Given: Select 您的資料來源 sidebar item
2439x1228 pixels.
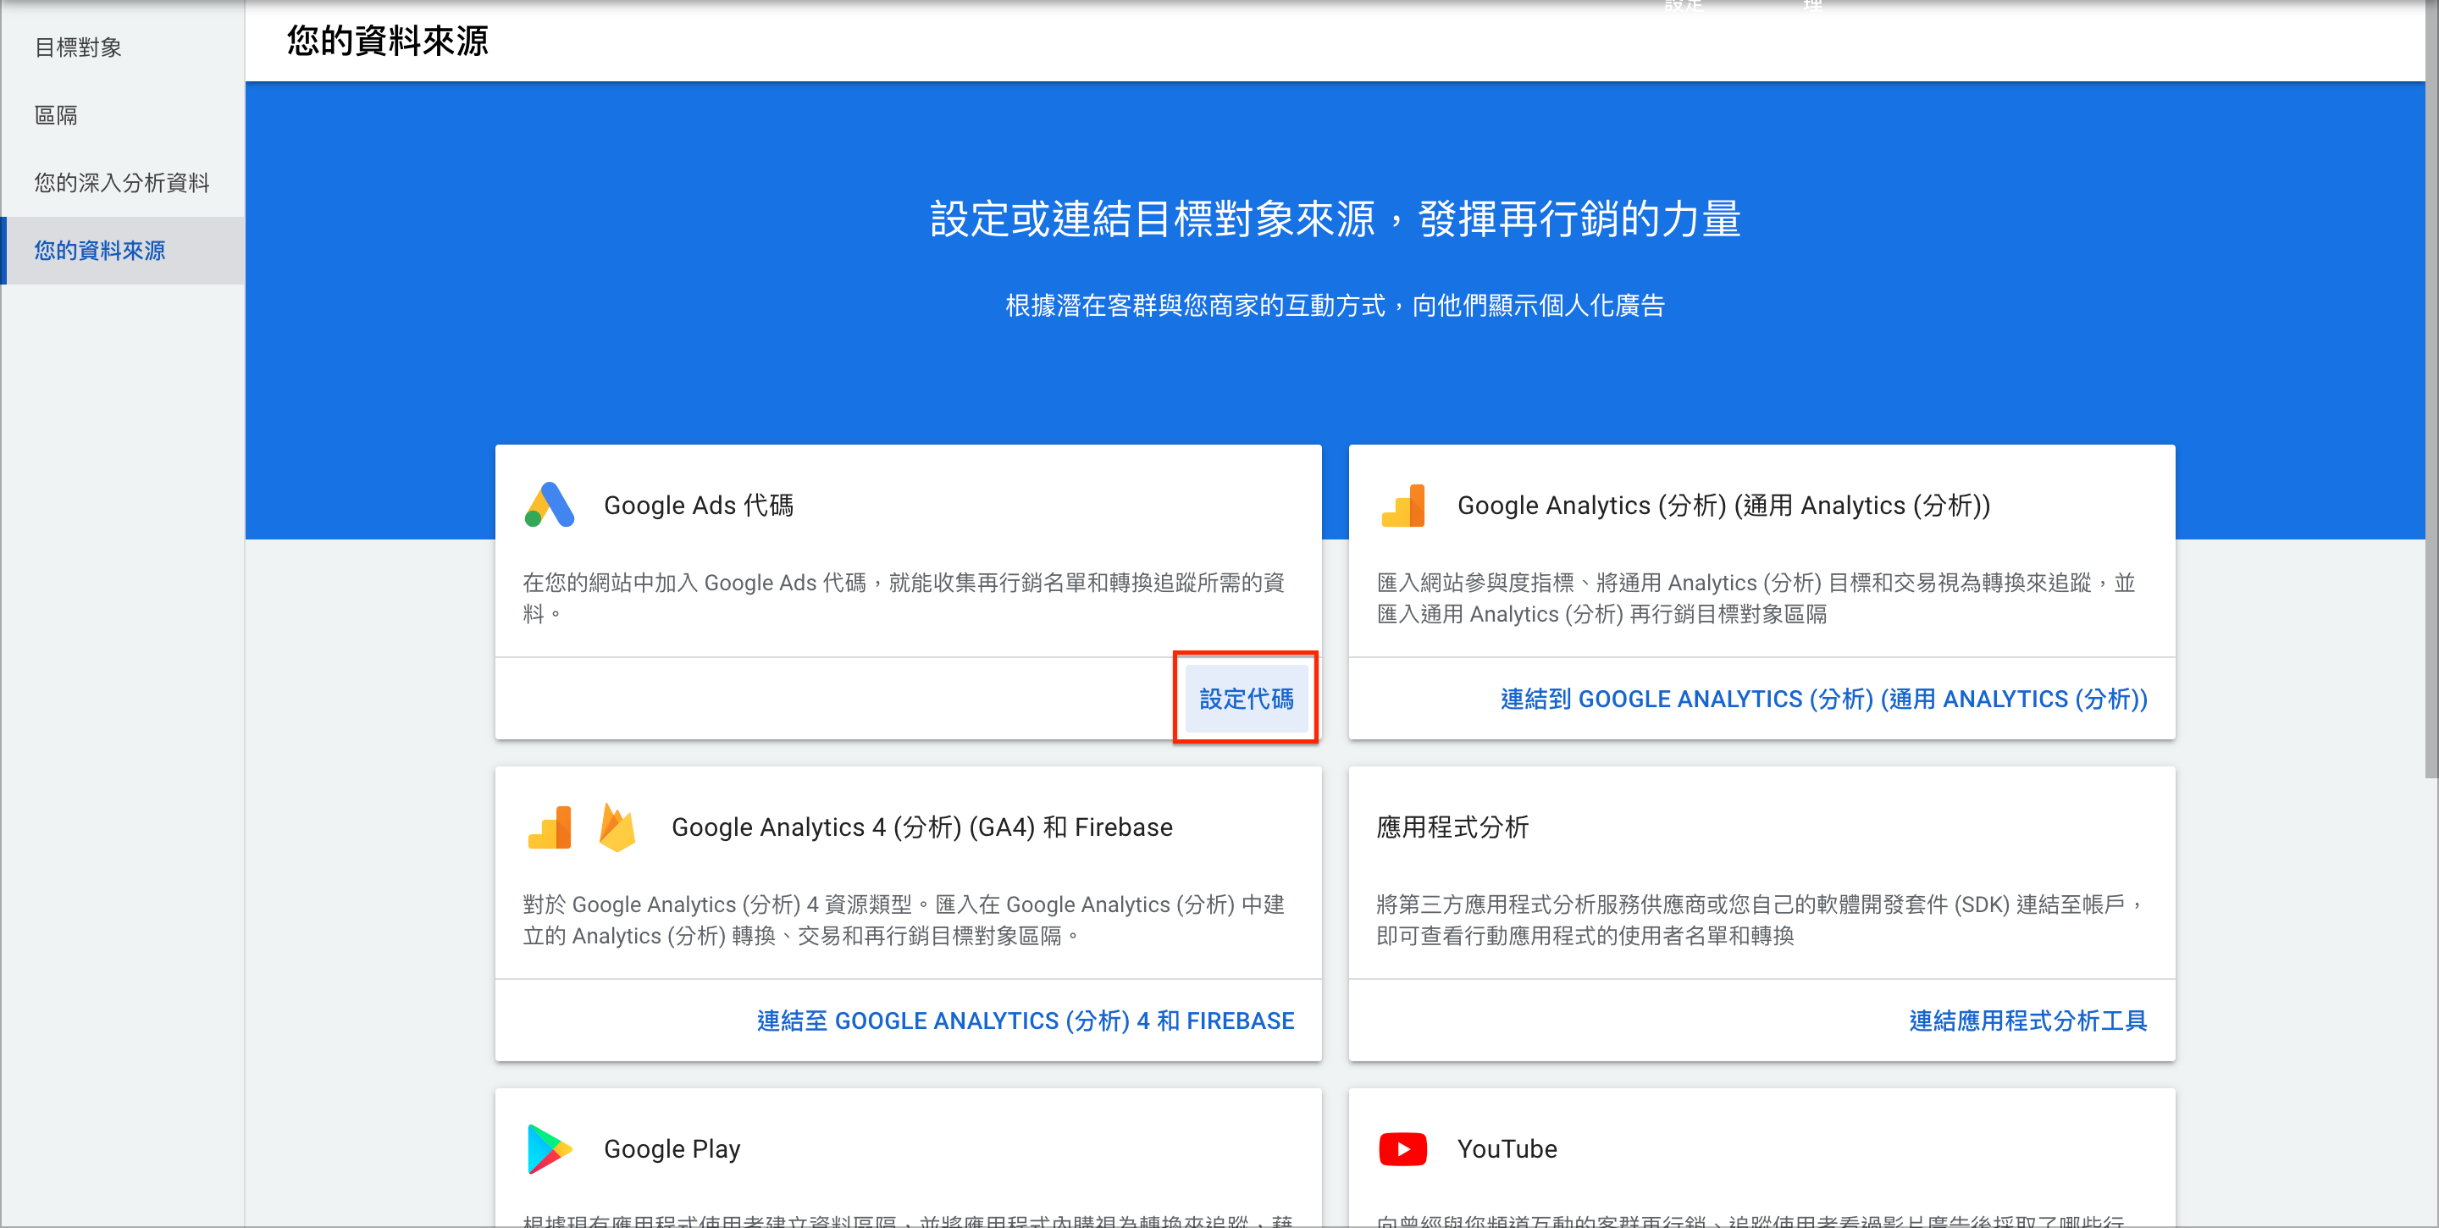Looking at the screenshot, I should coord(123,250).
